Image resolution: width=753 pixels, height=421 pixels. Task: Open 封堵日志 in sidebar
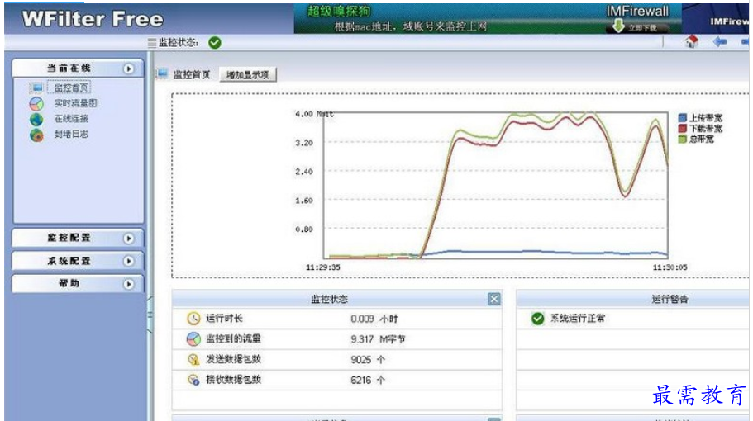pos(71,135)
